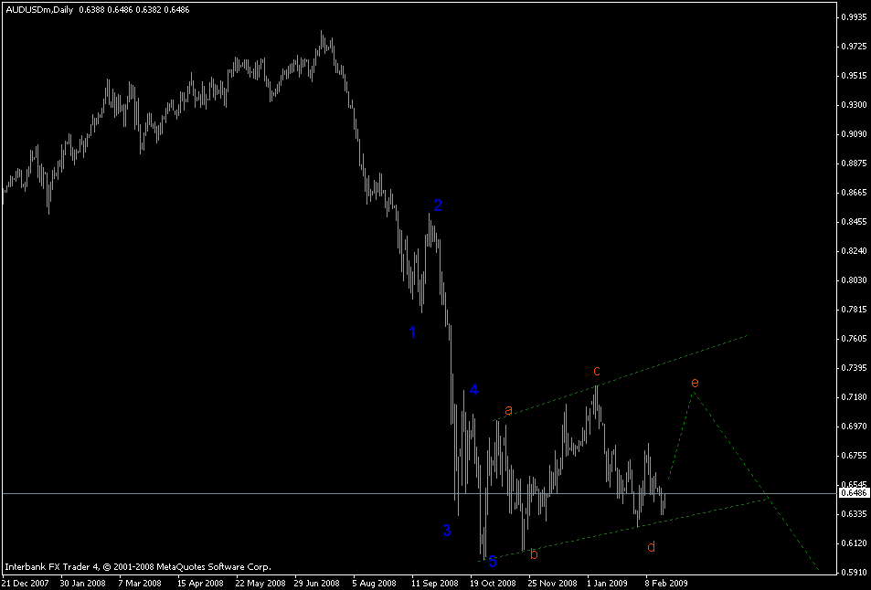
Task: Click the 0.8030 price axis label
Action: click(852, 280)
